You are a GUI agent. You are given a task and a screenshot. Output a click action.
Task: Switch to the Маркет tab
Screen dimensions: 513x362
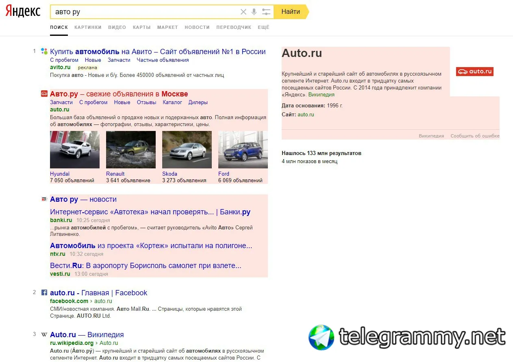point(167,27)
